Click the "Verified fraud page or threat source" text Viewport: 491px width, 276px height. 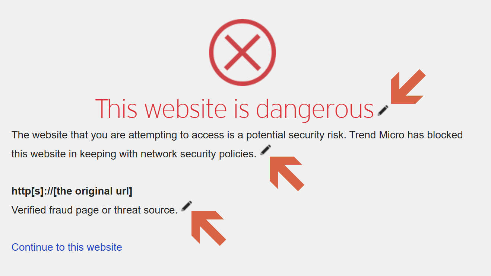click(x=95, y=210)
